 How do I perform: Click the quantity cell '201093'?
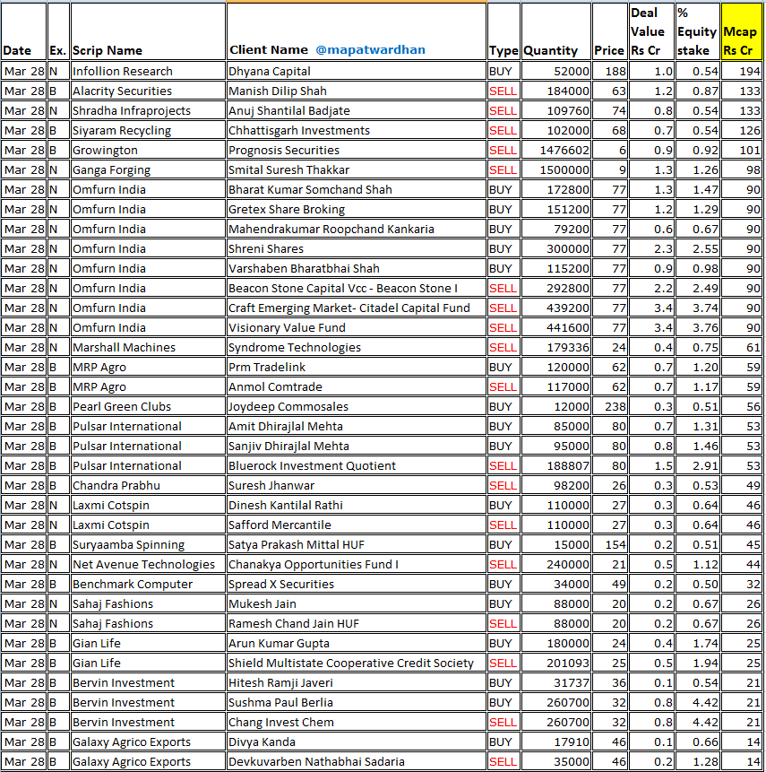click(556, 663)
